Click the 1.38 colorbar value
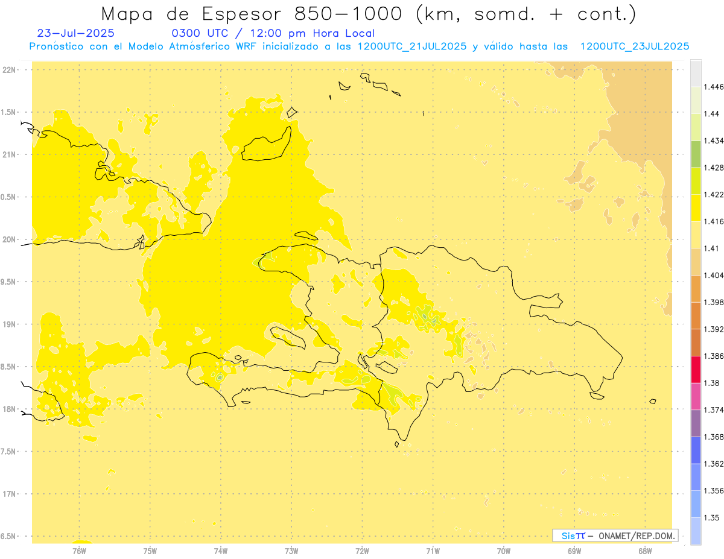This screenshot has width=724, height=559. click(711, 383)
